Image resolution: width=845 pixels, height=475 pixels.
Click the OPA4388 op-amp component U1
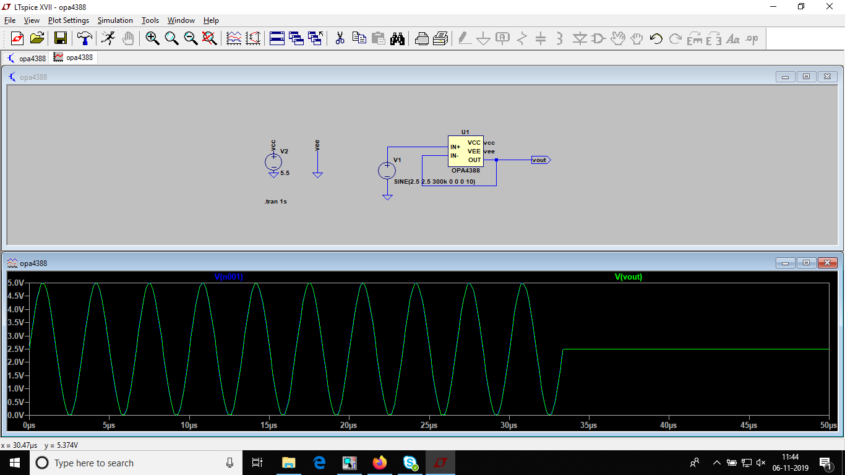pos(465,152)
